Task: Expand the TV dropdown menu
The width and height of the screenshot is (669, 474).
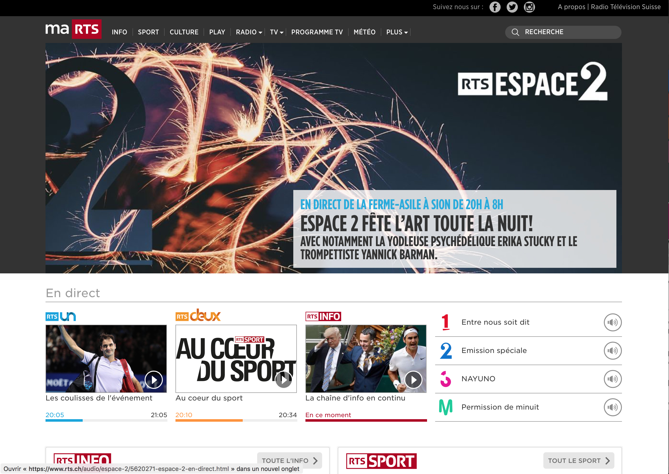Action: [276, 32]
